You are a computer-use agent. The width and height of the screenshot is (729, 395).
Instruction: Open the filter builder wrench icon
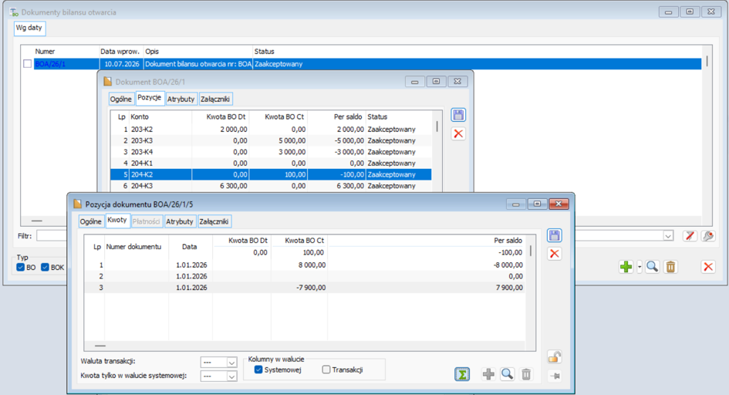[x=708, y=236]
